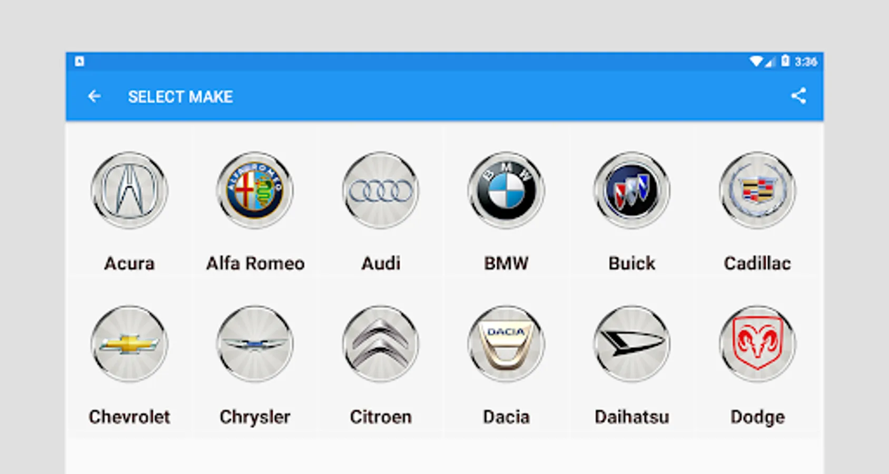Pick the Audi four-rings logo
Screen dimensions: 889x474
point(381,190)
